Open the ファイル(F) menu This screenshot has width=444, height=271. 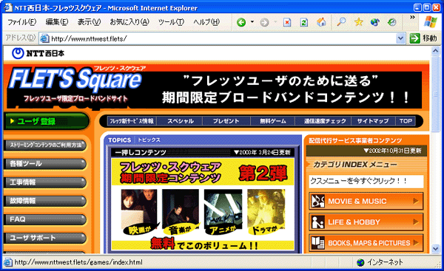(x=21, y=22)
